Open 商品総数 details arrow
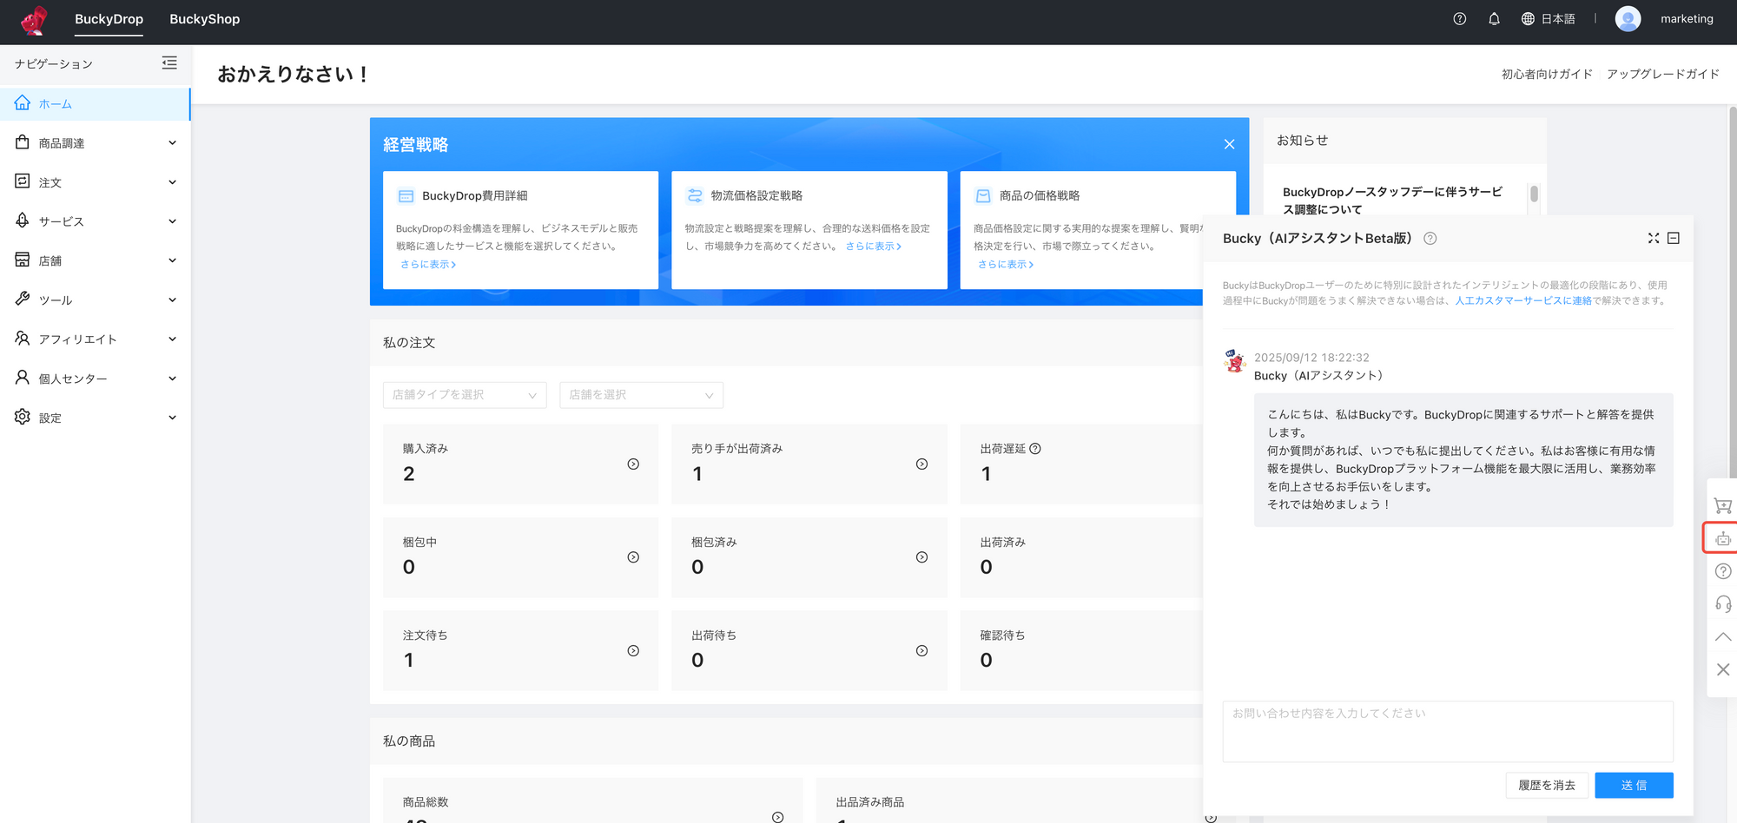1737x823 pixels. point(777,817)
